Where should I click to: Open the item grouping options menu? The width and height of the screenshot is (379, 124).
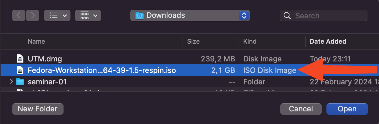point(88,15)
